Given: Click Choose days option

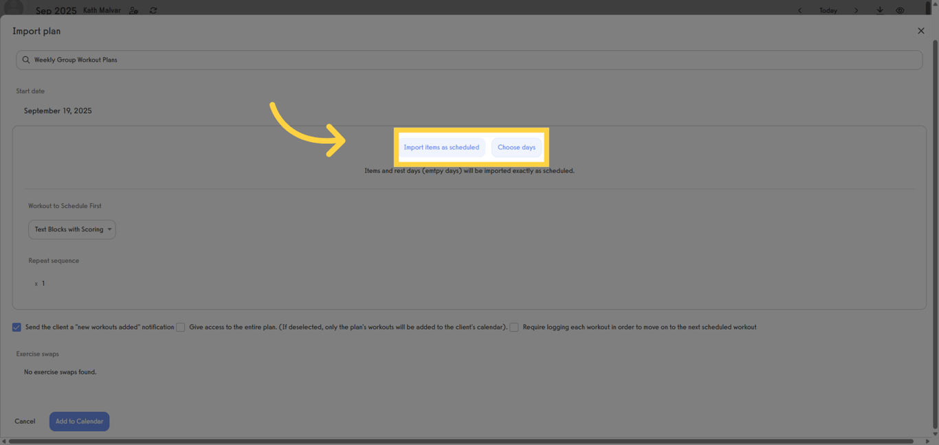Looking at the screenshot, I should [x=516, y=147].
